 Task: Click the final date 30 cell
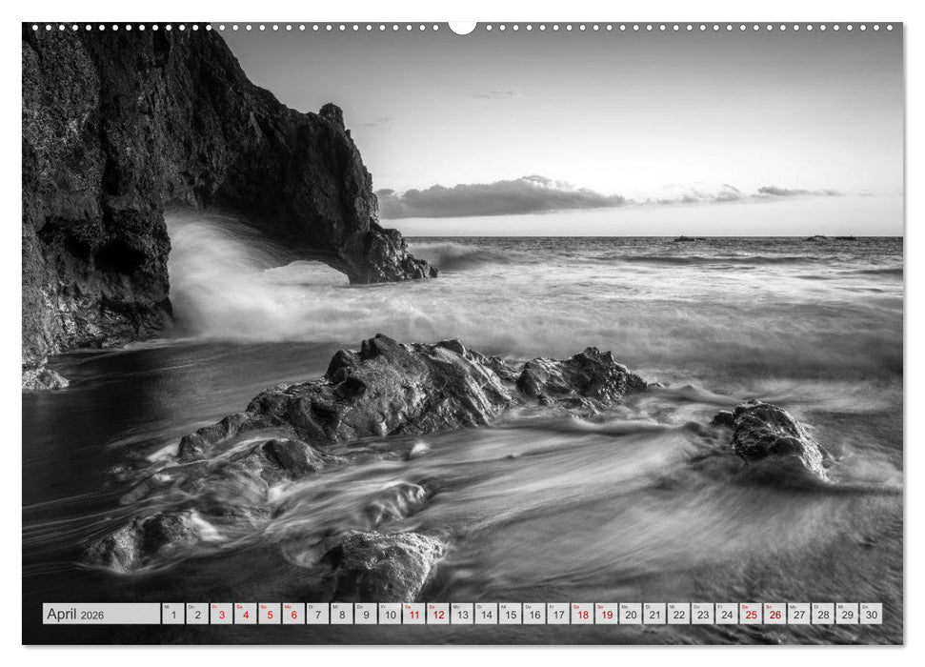tap(870, 615)
